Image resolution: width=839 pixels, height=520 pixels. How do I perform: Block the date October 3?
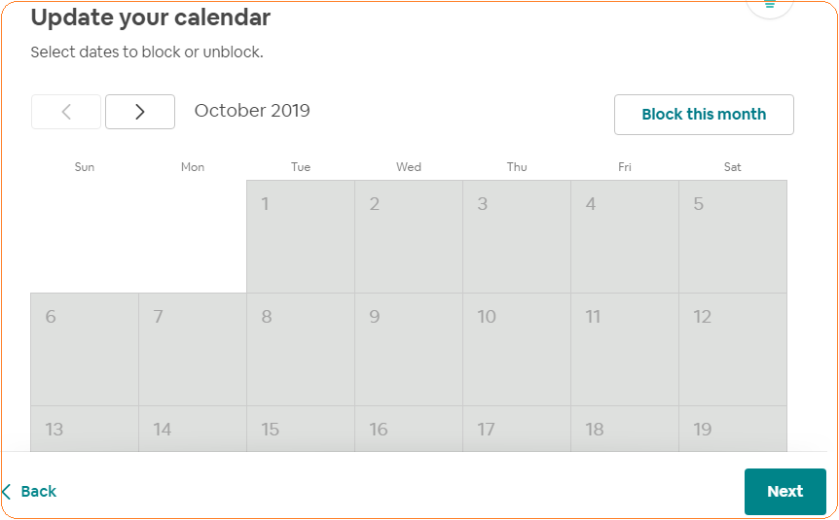pyautogui.click(x=517, y=236)
